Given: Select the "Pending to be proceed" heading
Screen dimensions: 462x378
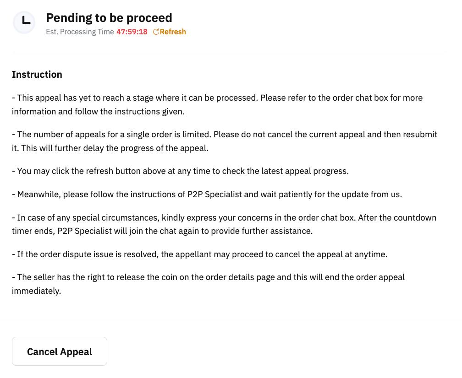Looking at the screenshot, I should (x=109, y=17).
